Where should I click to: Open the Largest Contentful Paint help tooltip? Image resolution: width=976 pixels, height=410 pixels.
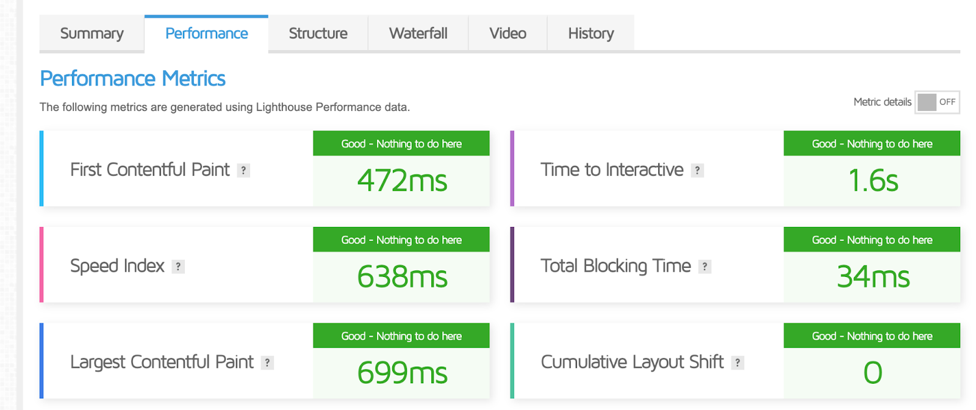[267, 363]
